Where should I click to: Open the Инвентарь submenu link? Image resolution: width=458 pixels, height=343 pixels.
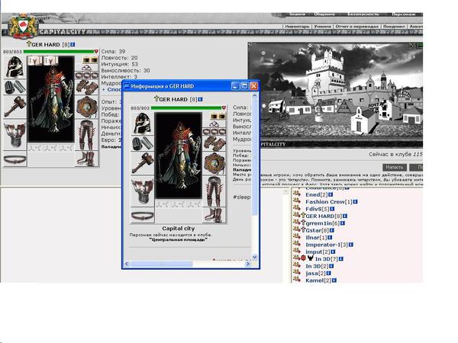[297, 26]
